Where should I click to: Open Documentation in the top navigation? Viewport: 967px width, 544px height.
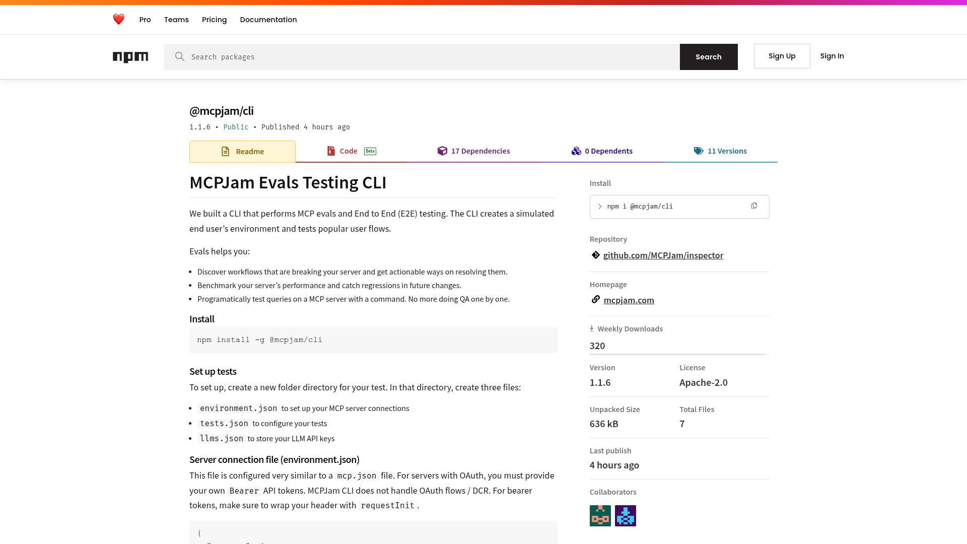[x=268, y=20]
